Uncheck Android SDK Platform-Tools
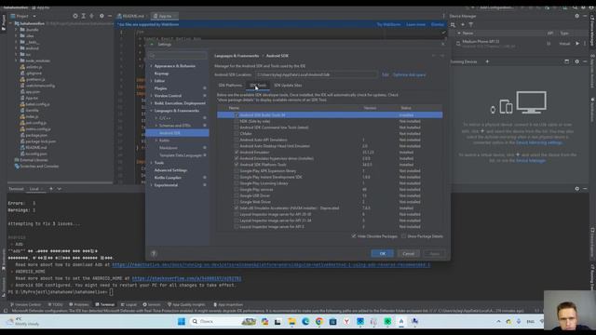Image resolution: width=596 pixels, height=335 pixels. [x=237, y=165]
